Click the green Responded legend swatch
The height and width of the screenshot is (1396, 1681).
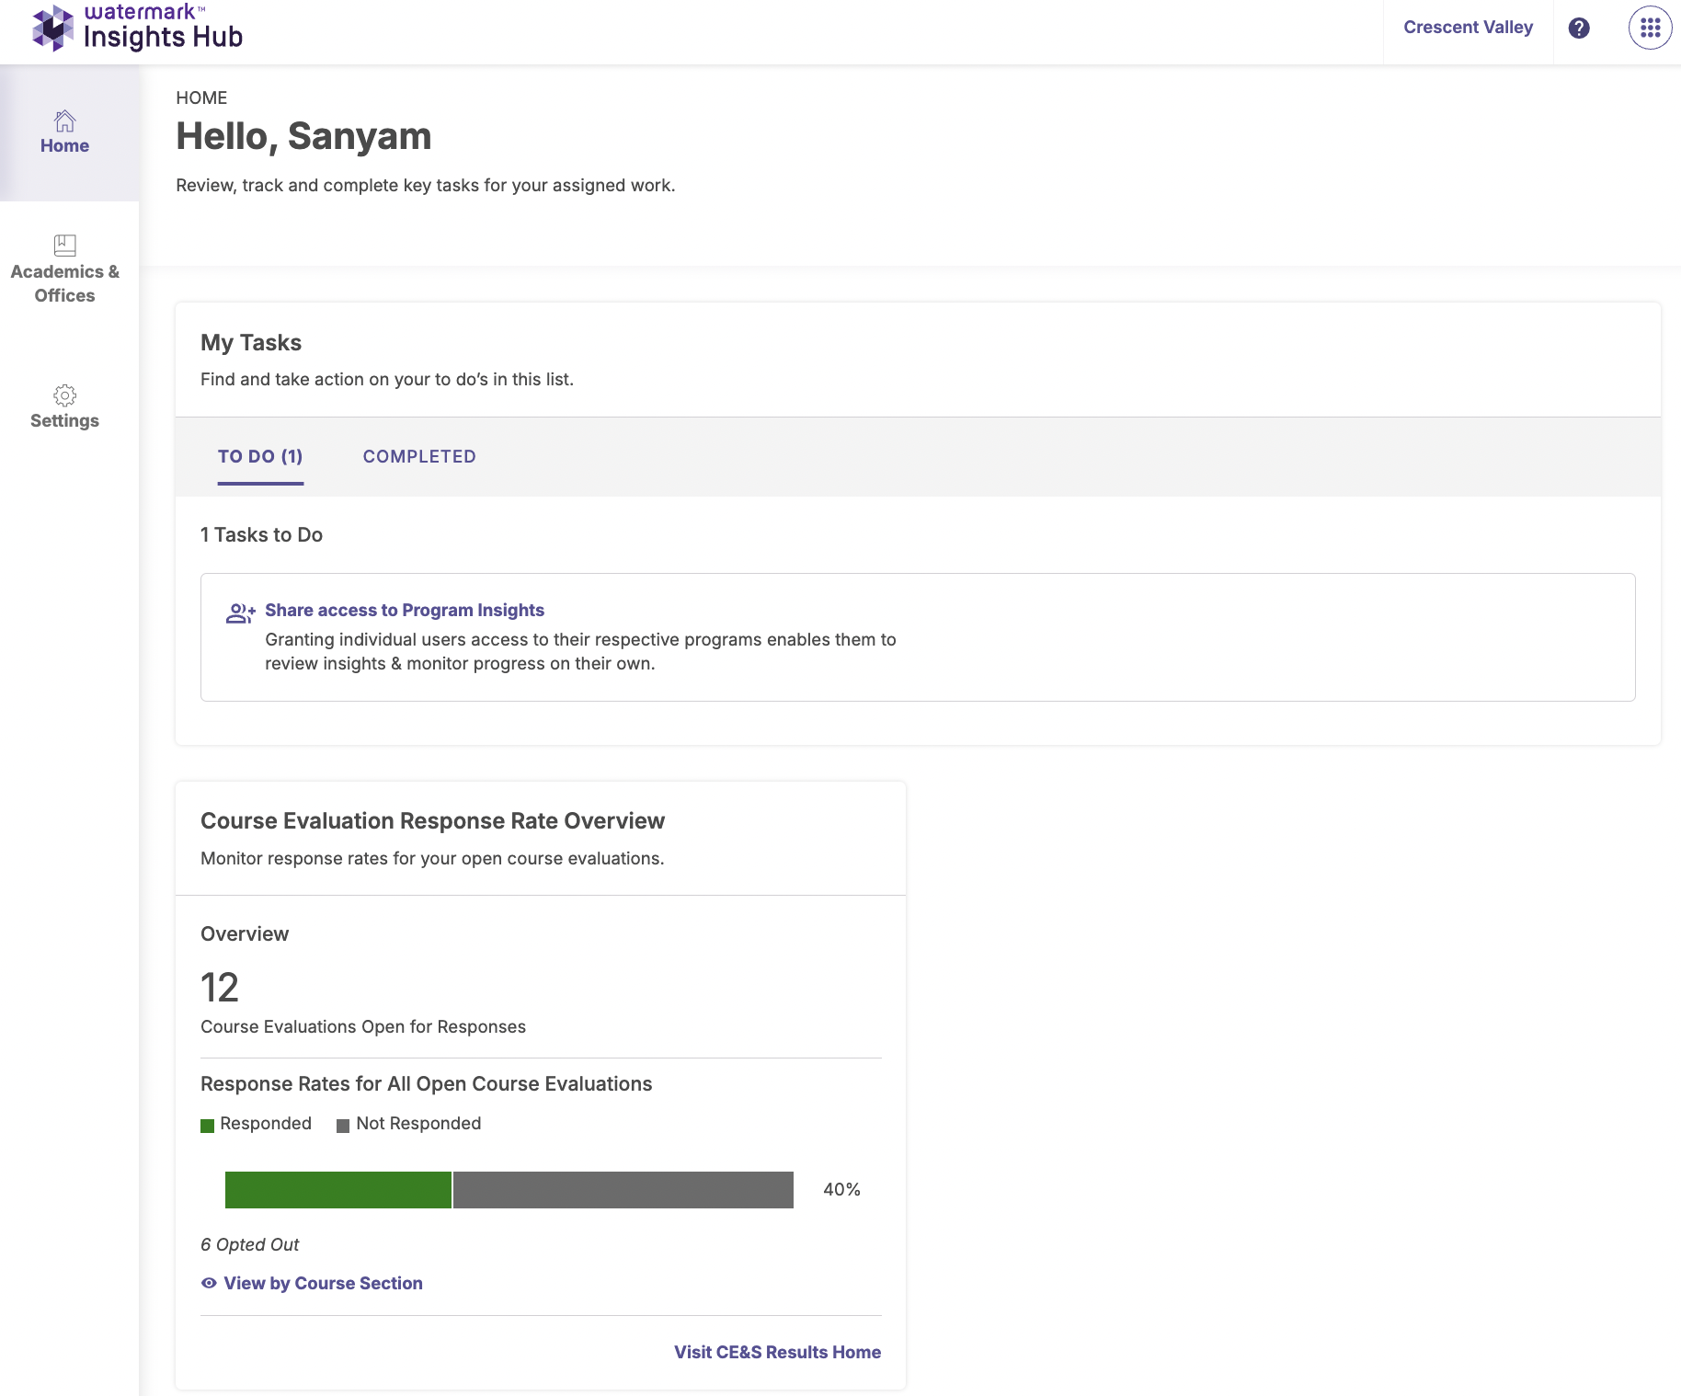pos(208,1126)
